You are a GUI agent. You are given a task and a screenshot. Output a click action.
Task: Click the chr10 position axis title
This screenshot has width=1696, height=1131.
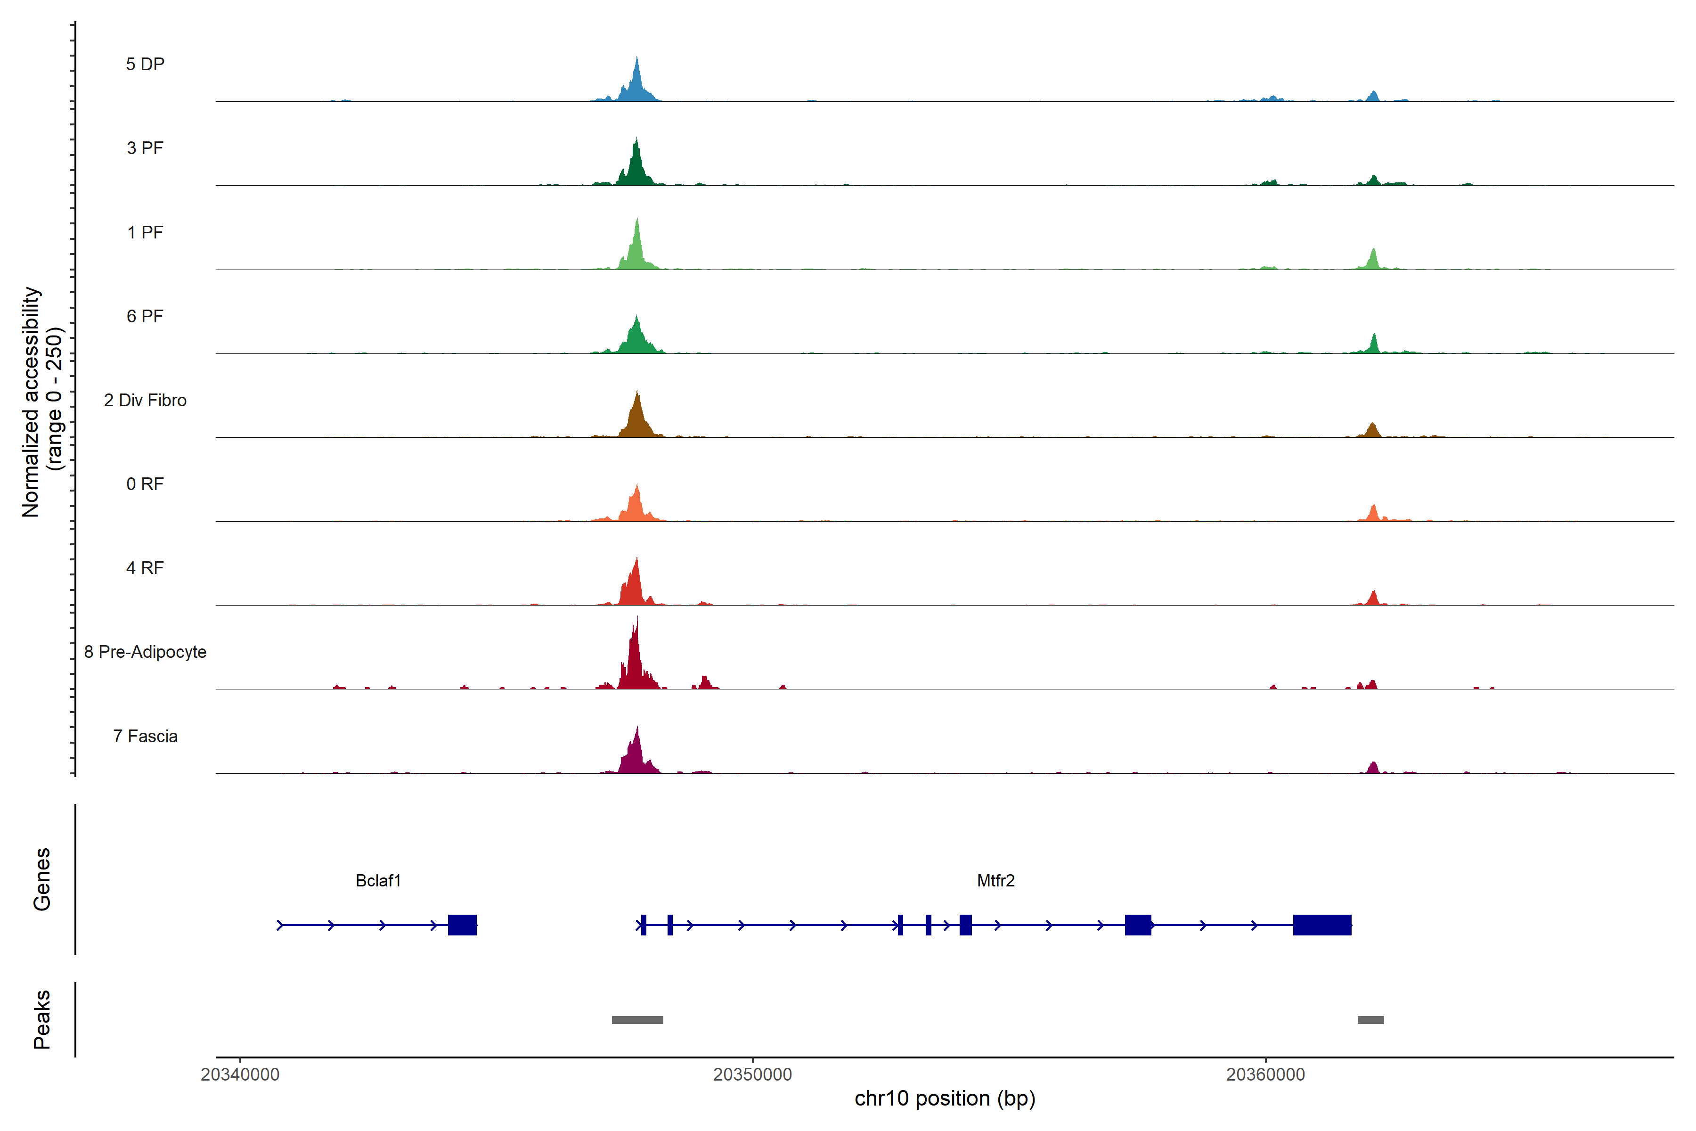point(945,1098)
